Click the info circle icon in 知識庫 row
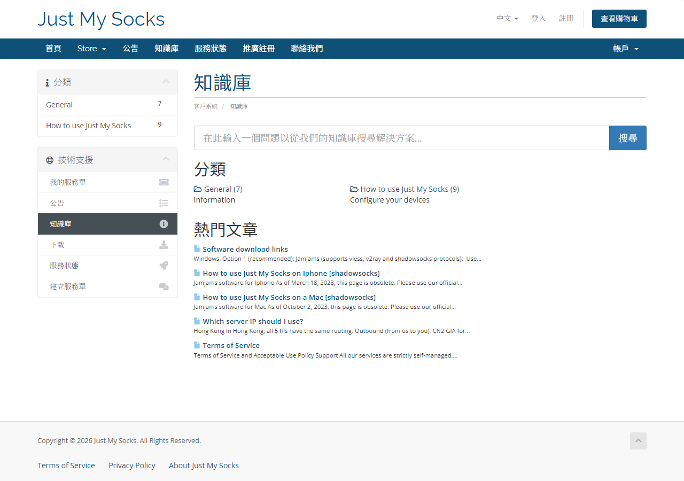 tap(164, 224)
